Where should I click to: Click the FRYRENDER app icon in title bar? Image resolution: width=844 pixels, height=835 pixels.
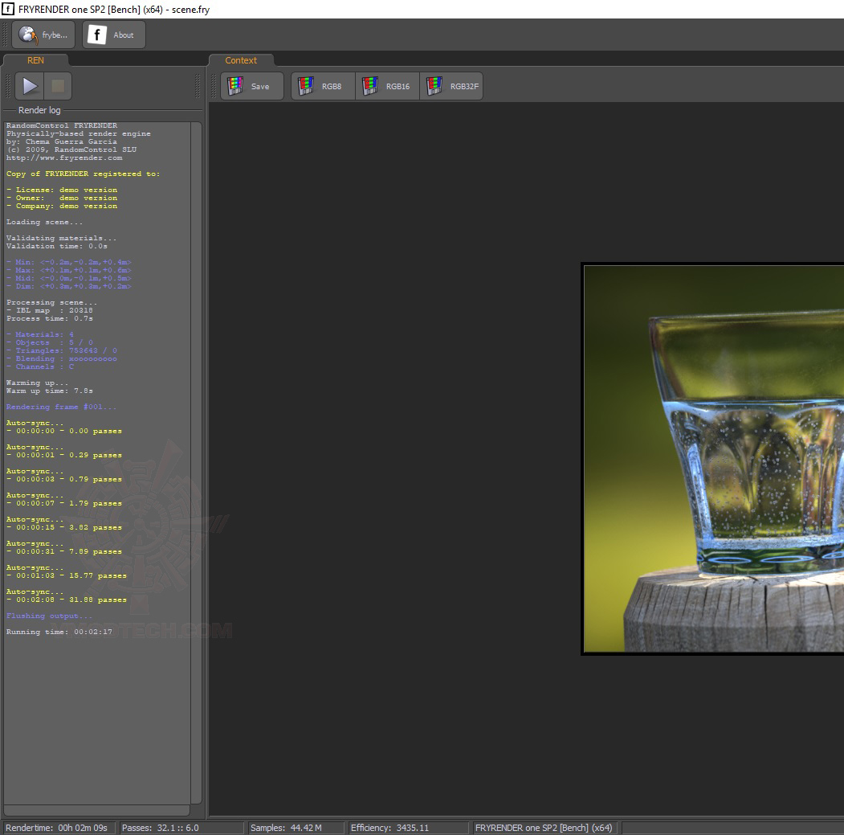(x=8, y=9)
